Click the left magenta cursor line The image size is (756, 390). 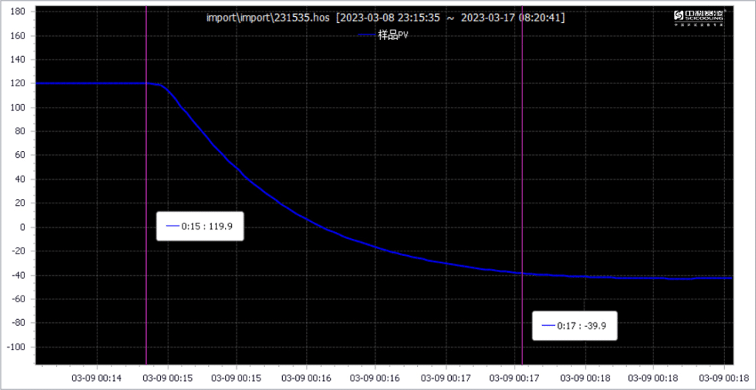point(146,185)
